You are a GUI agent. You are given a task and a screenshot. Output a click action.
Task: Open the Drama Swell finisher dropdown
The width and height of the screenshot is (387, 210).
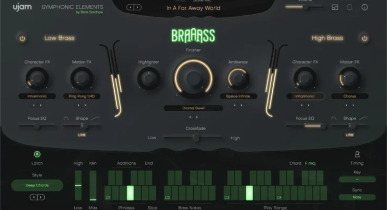click(193, 108)
